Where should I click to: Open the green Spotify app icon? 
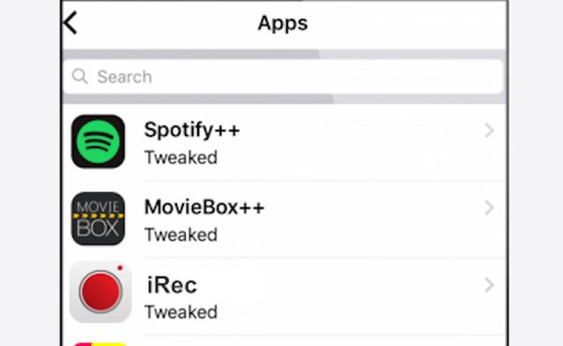(99, 142)
